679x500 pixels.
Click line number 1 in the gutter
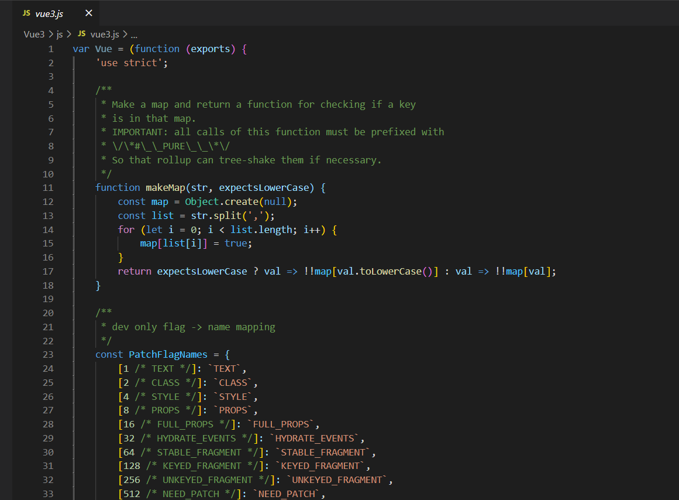(51, 49)
